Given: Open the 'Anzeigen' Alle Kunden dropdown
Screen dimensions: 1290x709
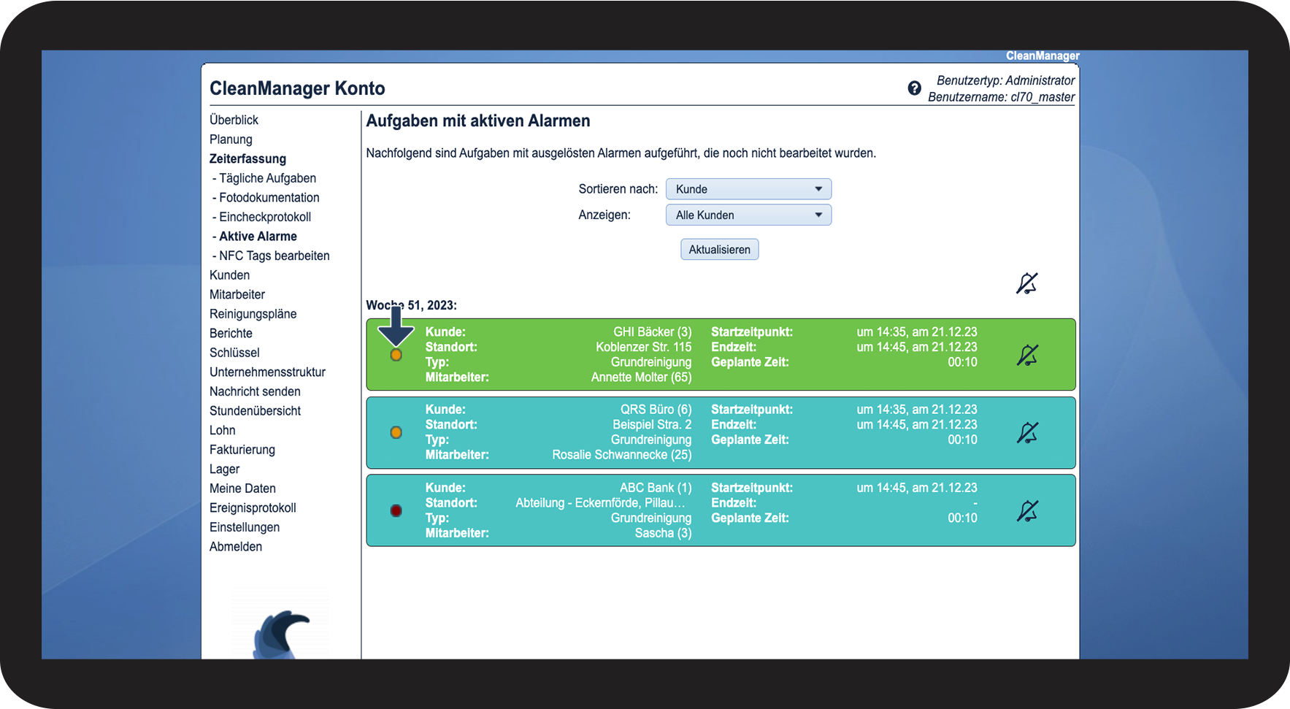Looking at the screenshot, I should coord(748,215).
